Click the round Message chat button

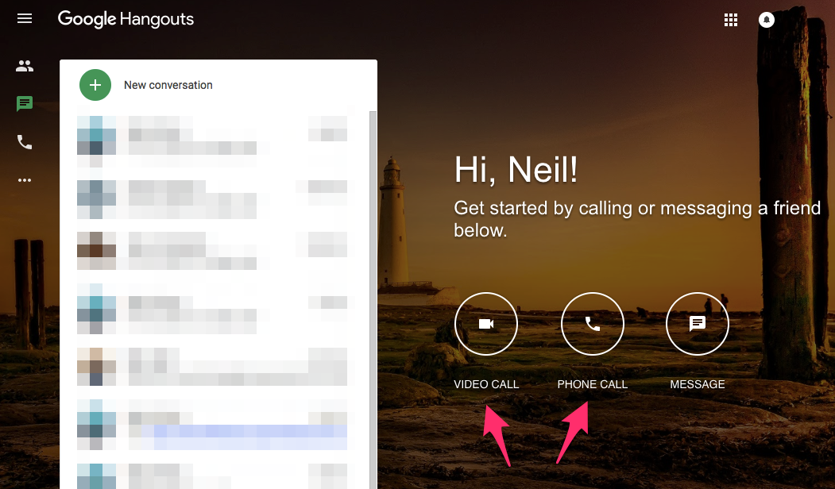tap(698, 324)
